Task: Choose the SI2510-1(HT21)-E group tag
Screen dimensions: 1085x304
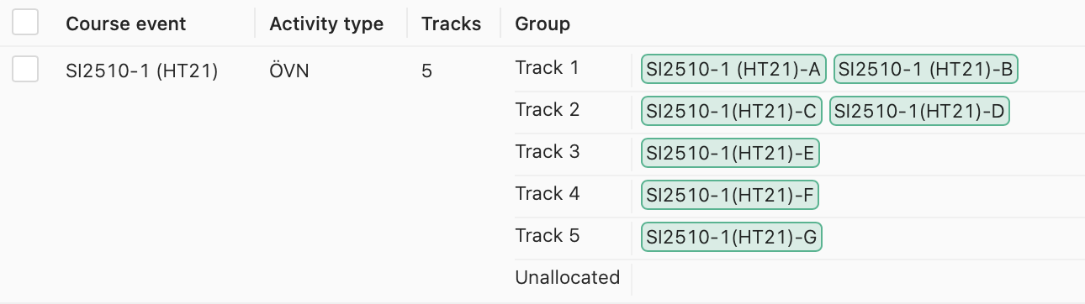Action: (x=730, y=154)
